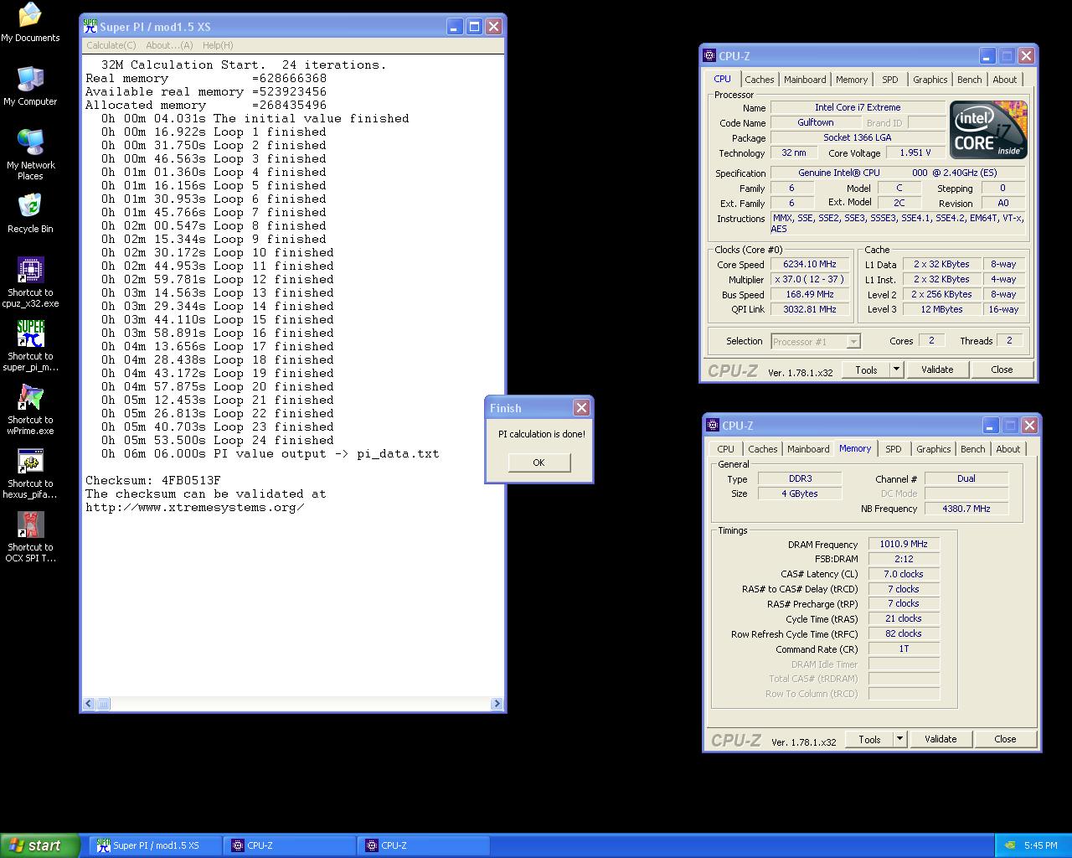Open the Help(H) menu in Super PI
The height and width of the screenshot is (858, 1072).
[218, 45]
